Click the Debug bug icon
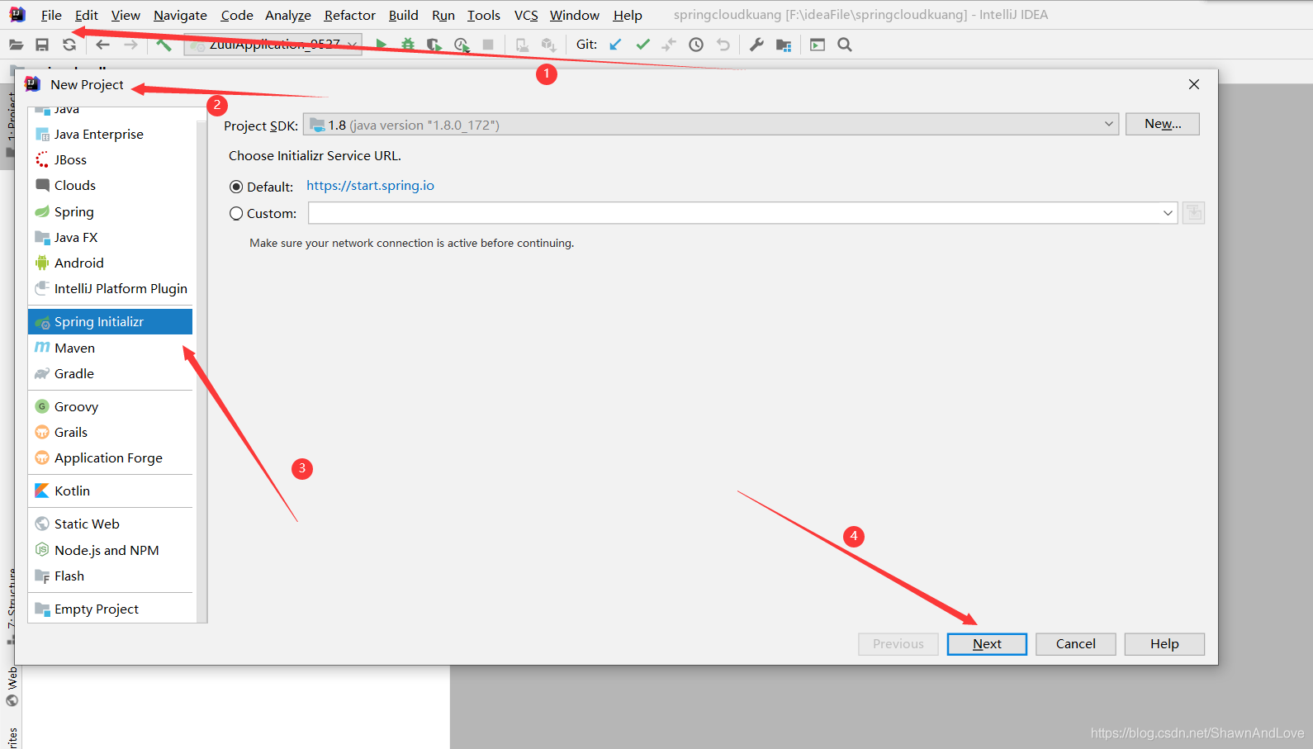 point(408,45)
